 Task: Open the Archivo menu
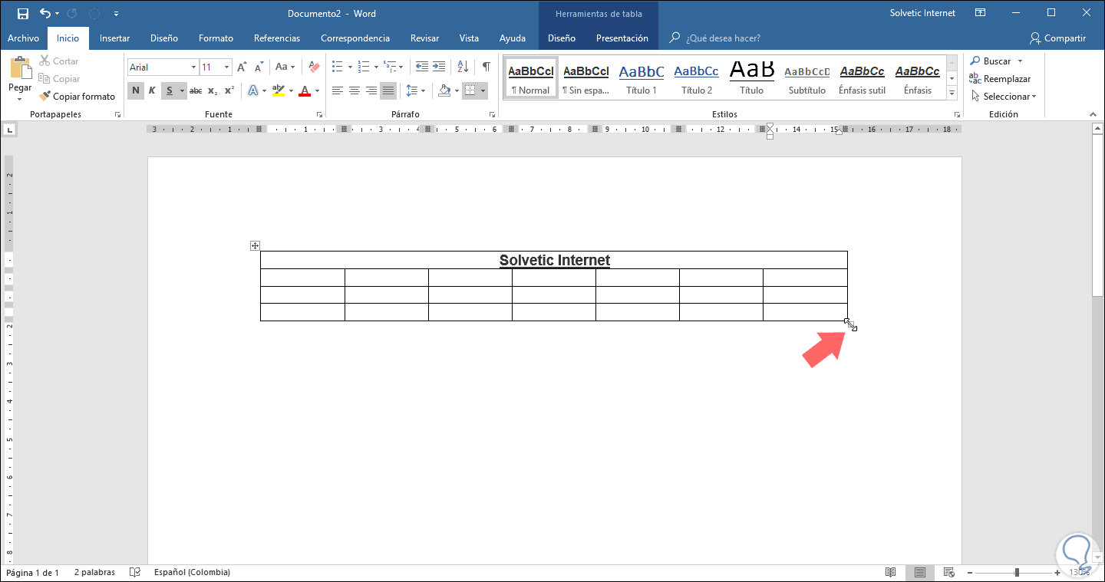click(x=23, y=38)
